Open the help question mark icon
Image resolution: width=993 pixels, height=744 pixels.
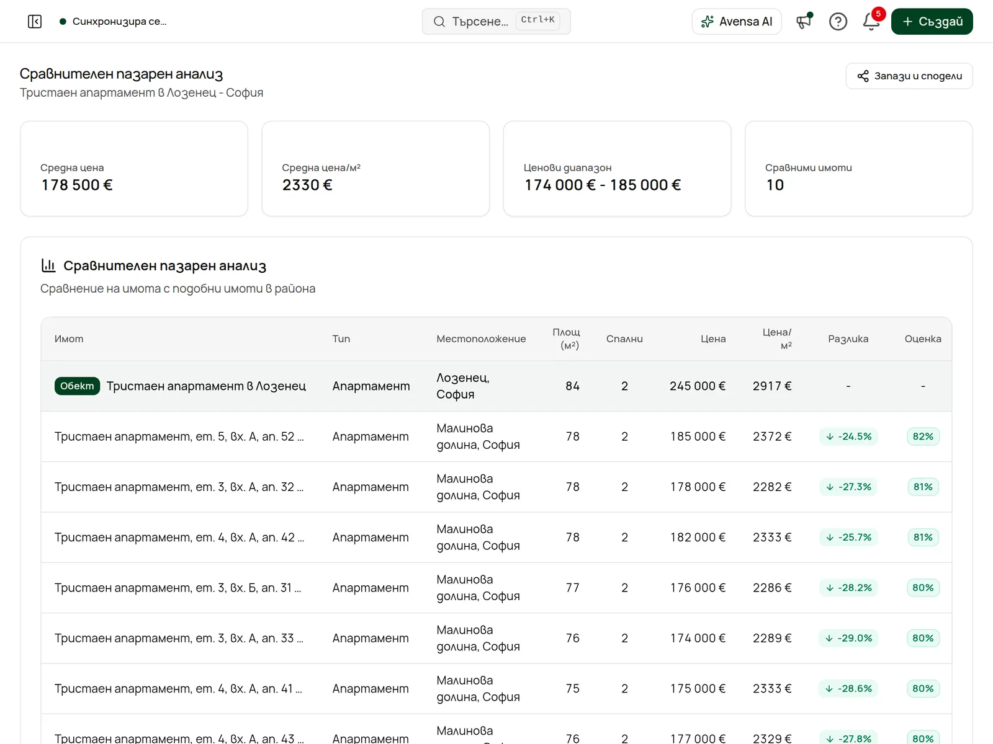[x=838, y=22]
